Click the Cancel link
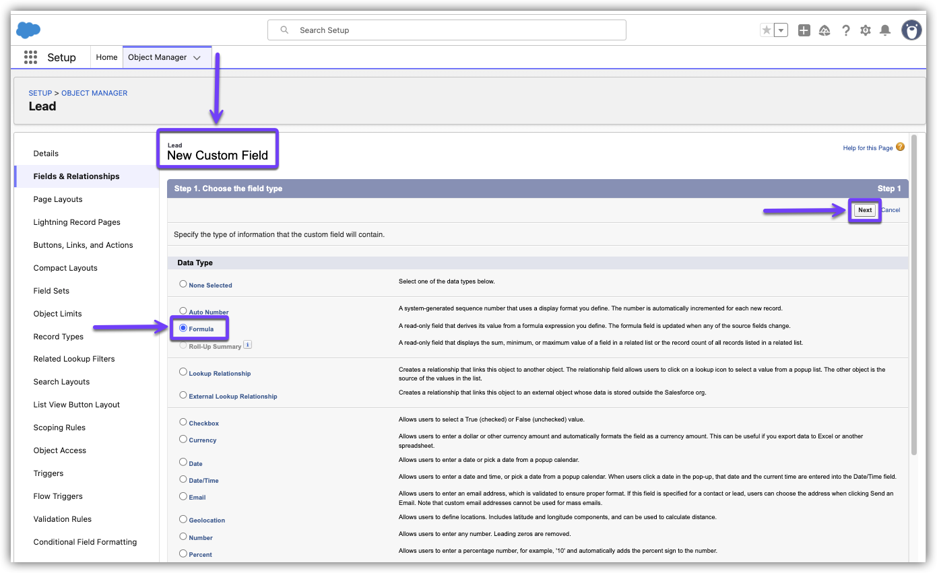Image resolution: width=937 pixels, height=573 pixels. coord(891,210)
